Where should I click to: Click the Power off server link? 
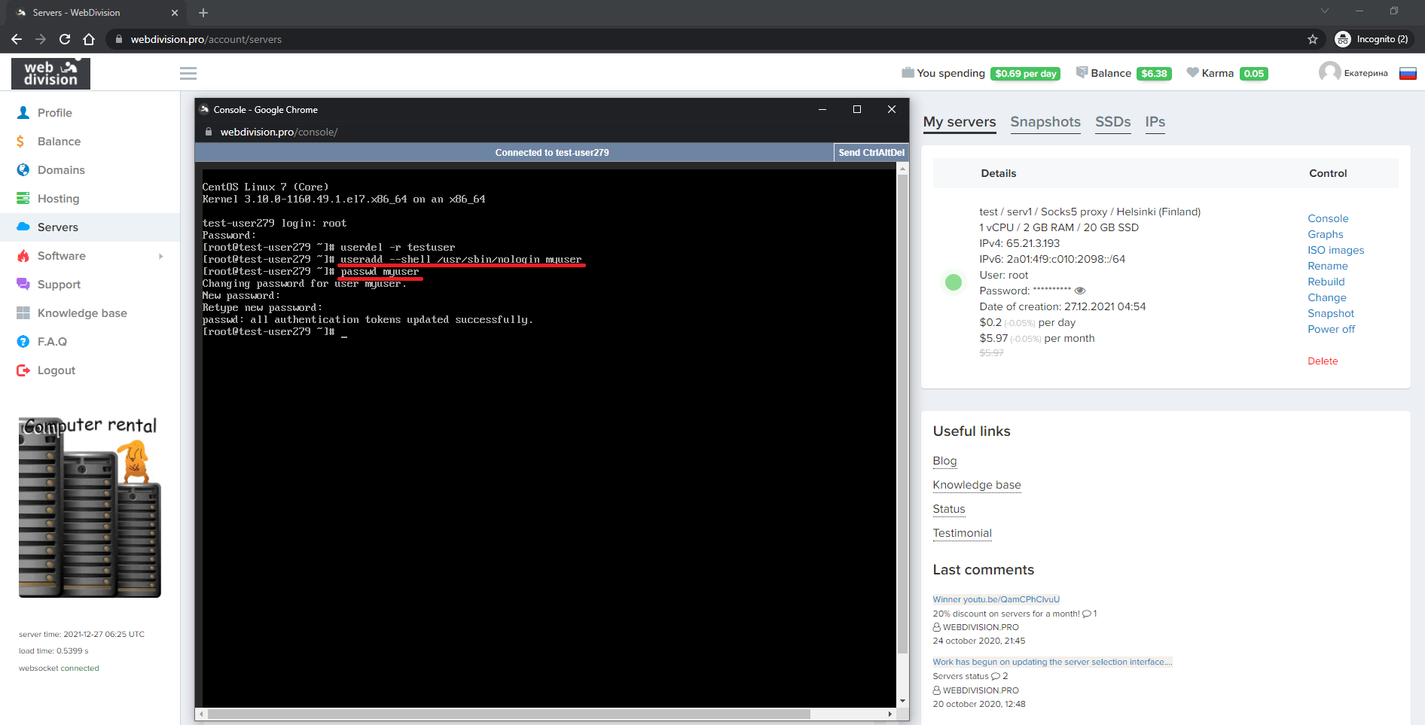click(1331, 329)
